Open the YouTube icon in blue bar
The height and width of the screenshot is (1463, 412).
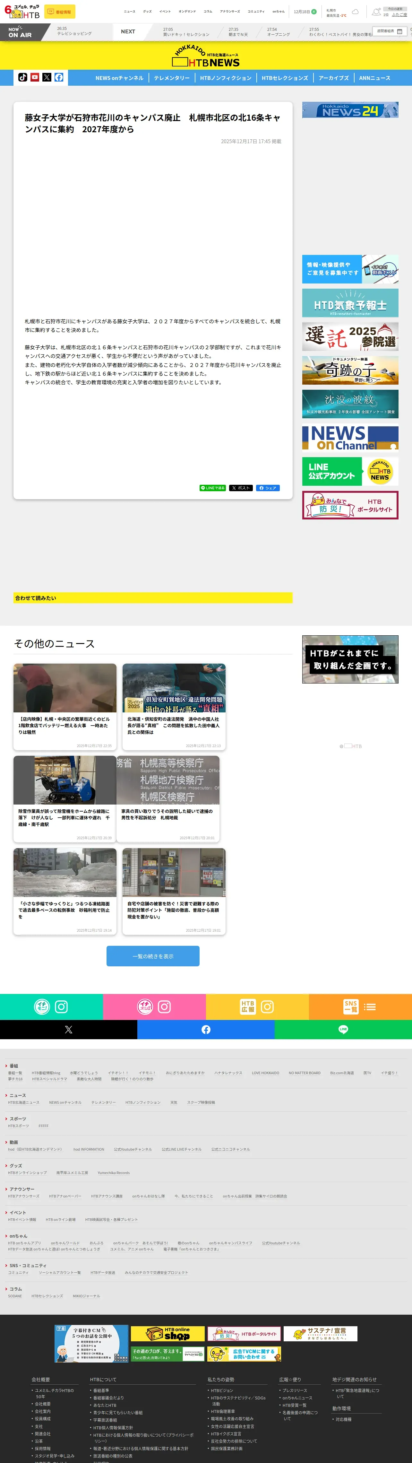coord(35,77)
